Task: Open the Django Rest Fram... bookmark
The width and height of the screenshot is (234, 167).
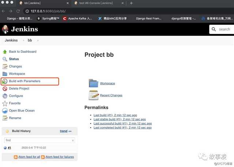Action: 149,19
